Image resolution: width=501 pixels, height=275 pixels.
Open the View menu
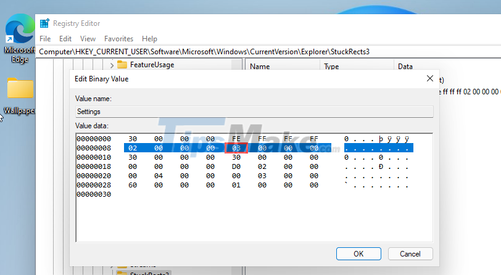pyautogui.click(x=88, y=39)
